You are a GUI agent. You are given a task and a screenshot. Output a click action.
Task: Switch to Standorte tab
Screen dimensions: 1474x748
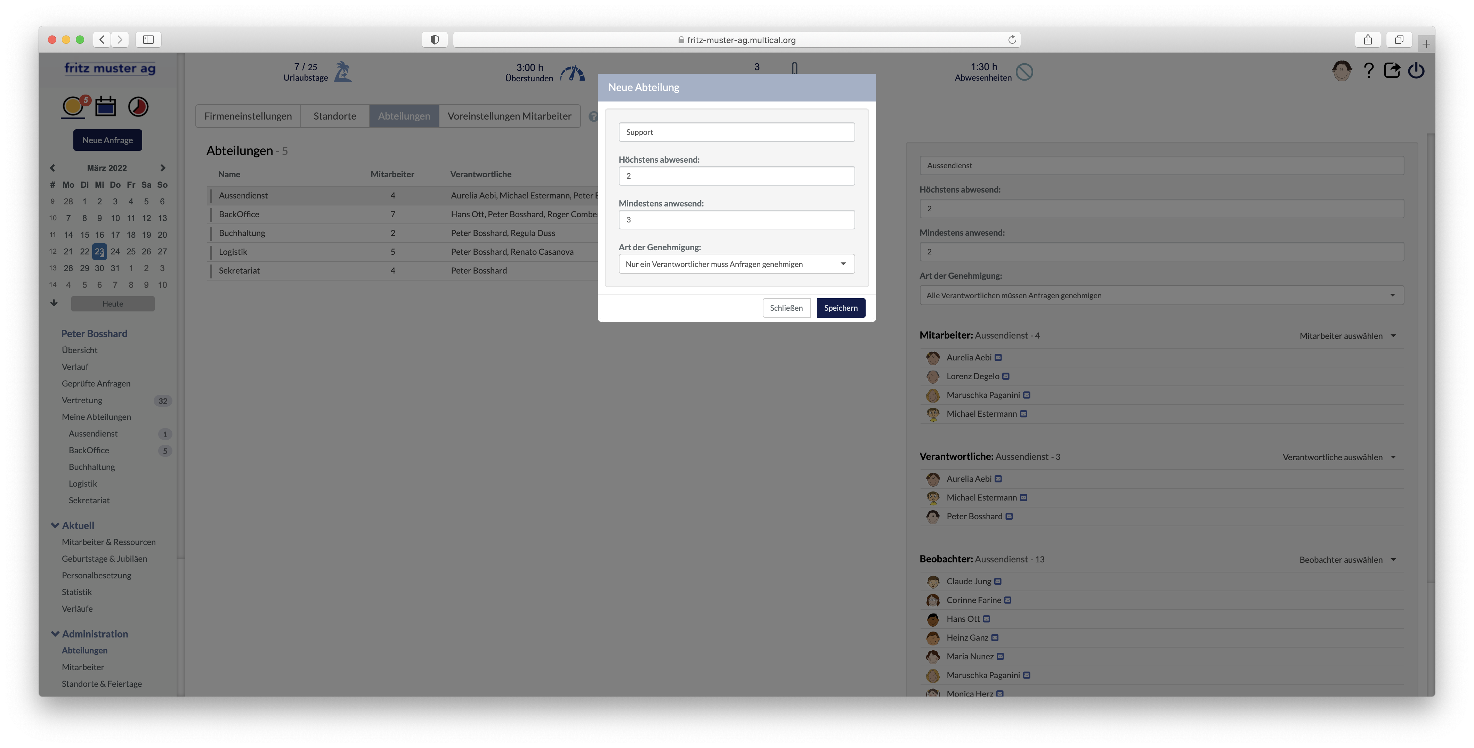pyautogui.click(x=335, y=116)
